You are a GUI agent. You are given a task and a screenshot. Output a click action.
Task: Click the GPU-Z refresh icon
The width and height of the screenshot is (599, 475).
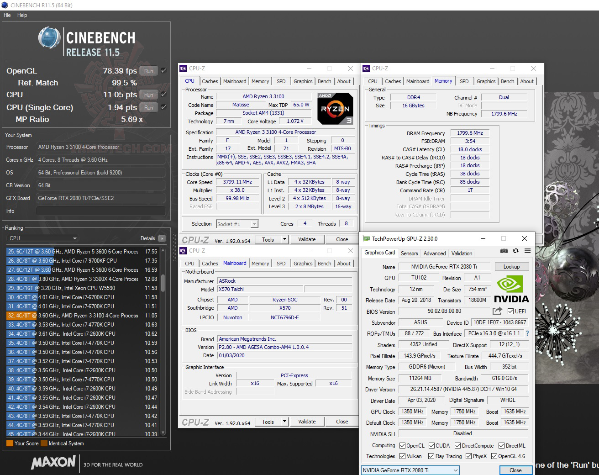coord(515,251)
